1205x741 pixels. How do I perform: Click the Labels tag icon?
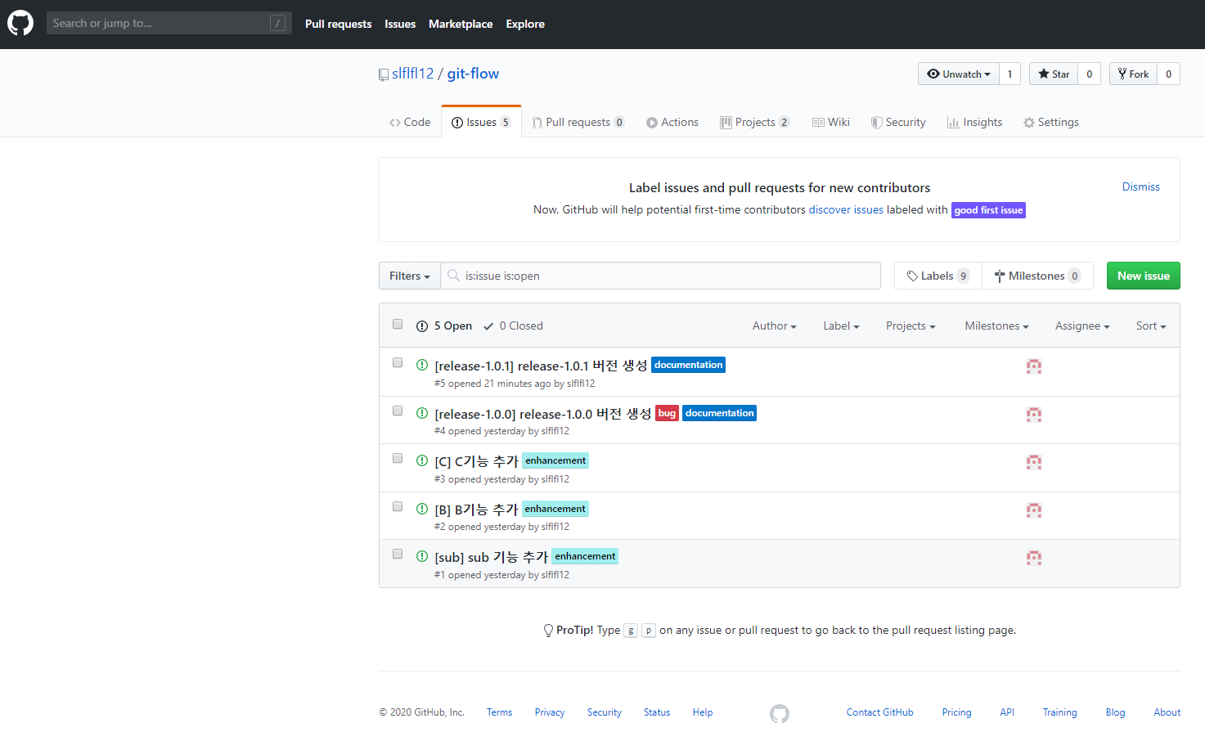coord(910,275)
